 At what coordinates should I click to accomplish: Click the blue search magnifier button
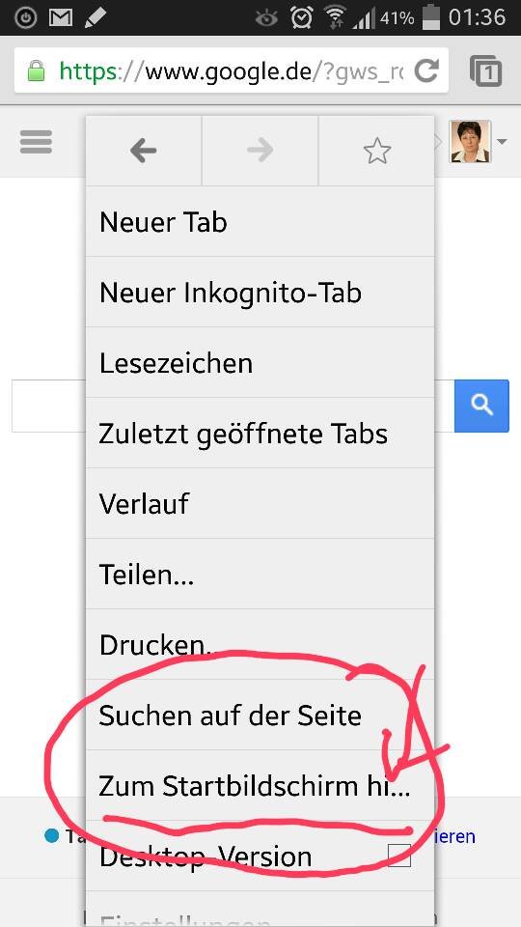(x=481, y=406)
